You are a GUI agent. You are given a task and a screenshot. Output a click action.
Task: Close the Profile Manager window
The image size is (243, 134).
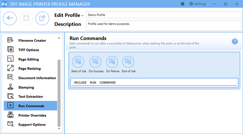[x=237, y=4]
